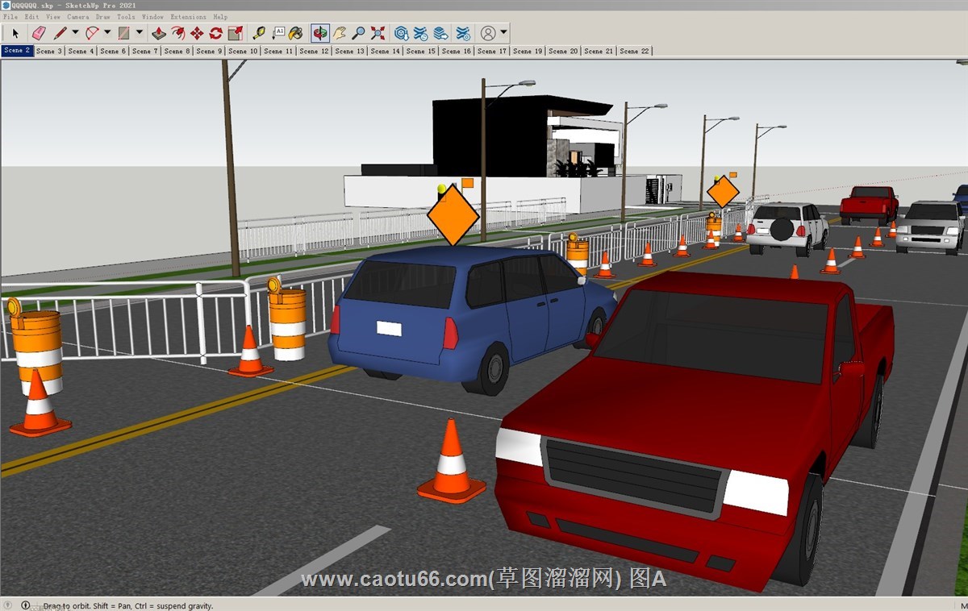Viewport: 968px width, 611px height.
Task: Select the Pan hand tool
Action: pos(340,33)
